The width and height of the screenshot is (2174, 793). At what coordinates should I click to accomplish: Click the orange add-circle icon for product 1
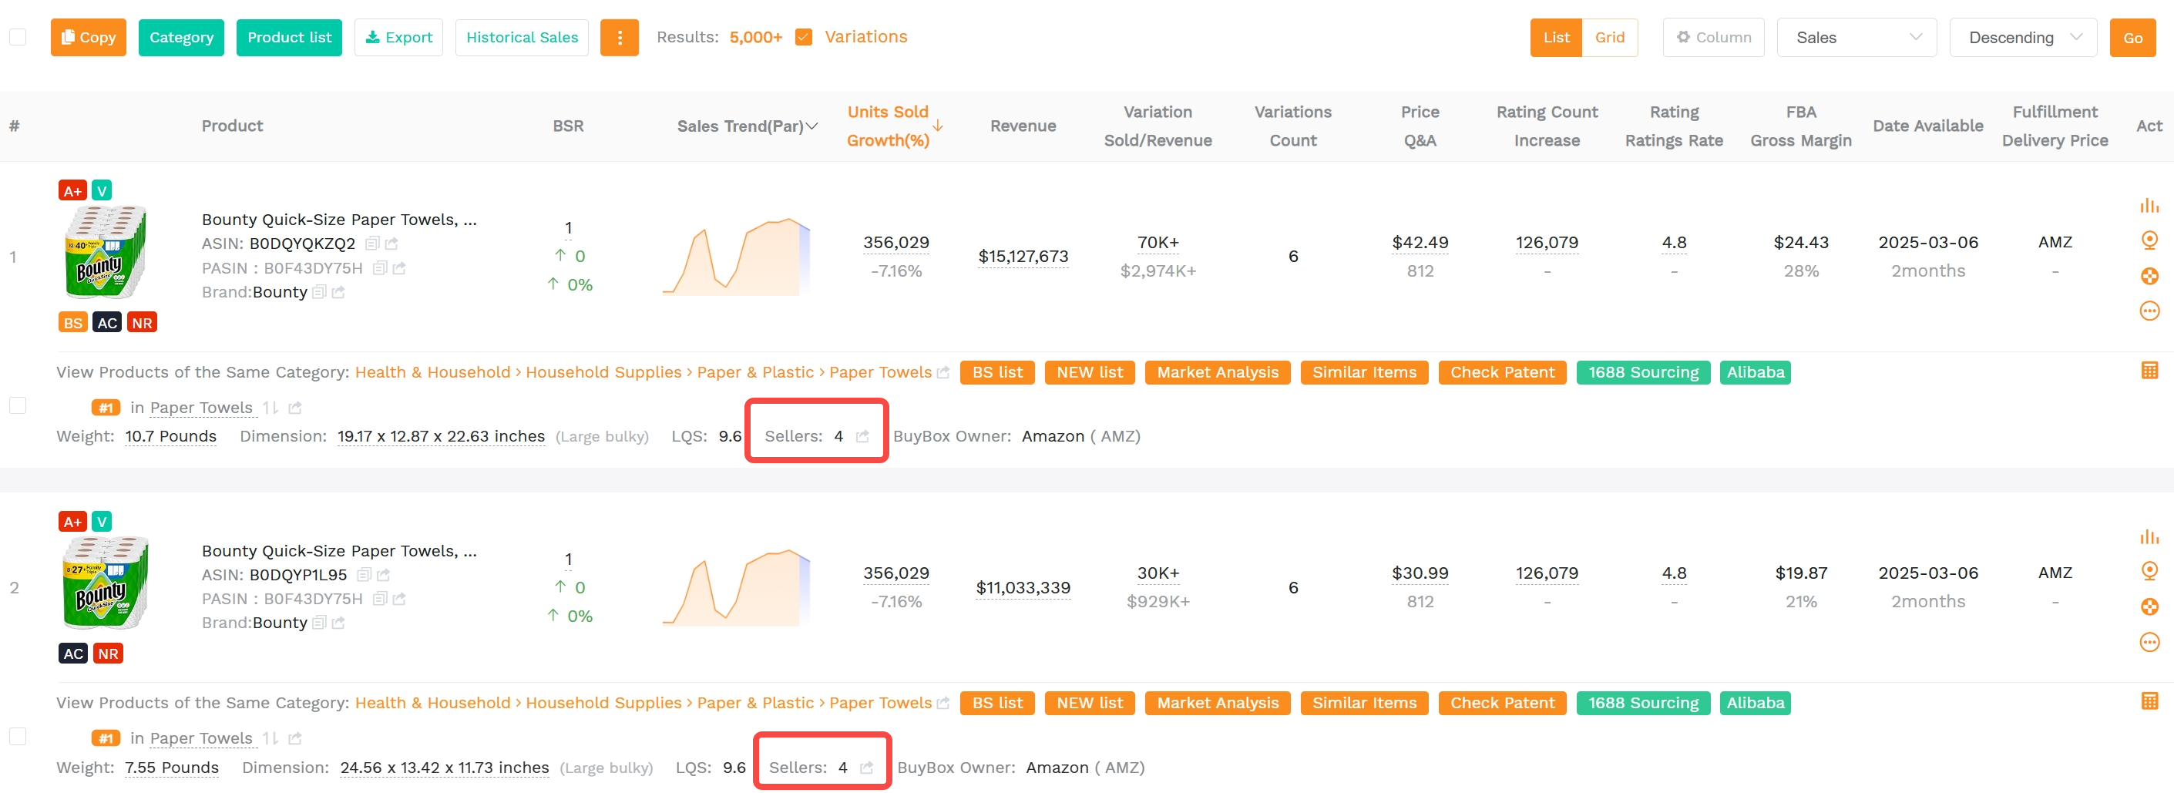(2149, 276)
